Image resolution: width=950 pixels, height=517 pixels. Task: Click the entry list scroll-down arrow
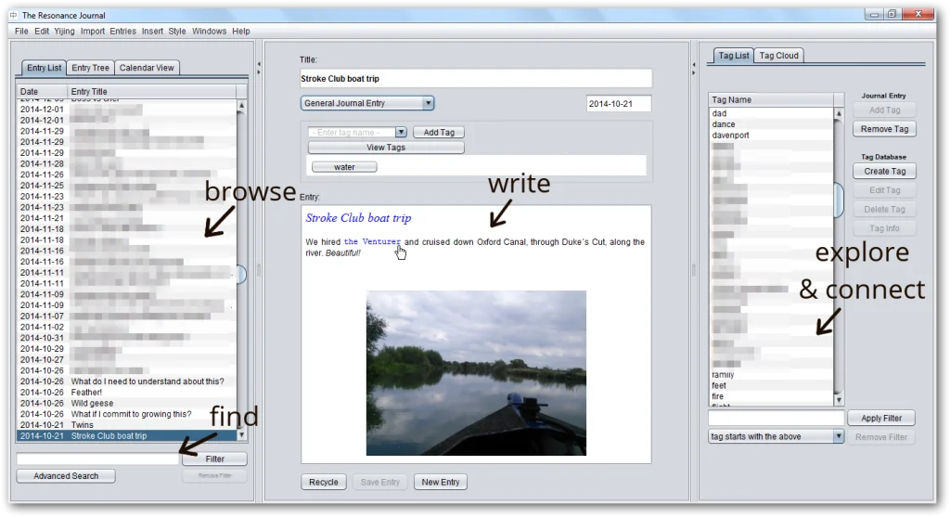click(x=242, y=434)
